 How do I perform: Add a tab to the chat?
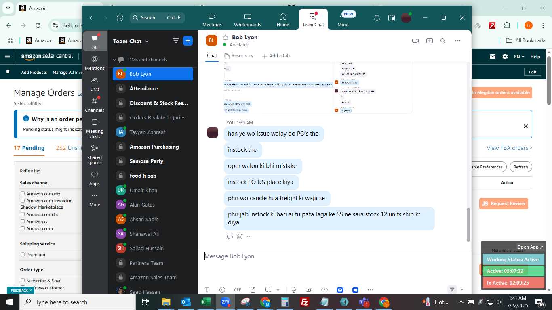click(276, 56)
